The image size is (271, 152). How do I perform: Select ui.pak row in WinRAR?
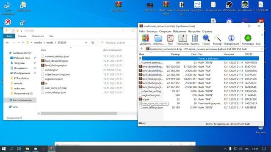click(199, 99)
